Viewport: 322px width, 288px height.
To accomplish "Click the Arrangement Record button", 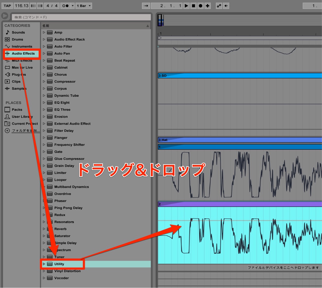I will click(201, 6).
